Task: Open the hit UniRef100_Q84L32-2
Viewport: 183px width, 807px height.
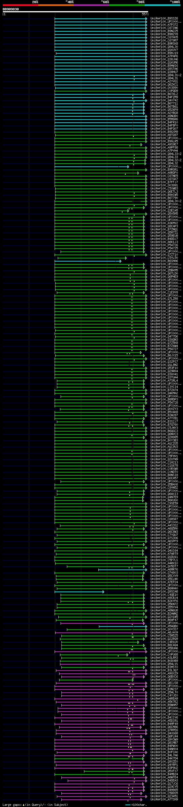Action: click(x=166, y=160)
